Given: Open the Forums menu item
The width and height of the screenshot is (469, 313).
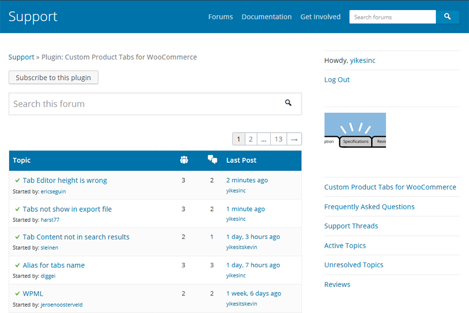Looking at the screenshot, I should click(x=221, y=17).
